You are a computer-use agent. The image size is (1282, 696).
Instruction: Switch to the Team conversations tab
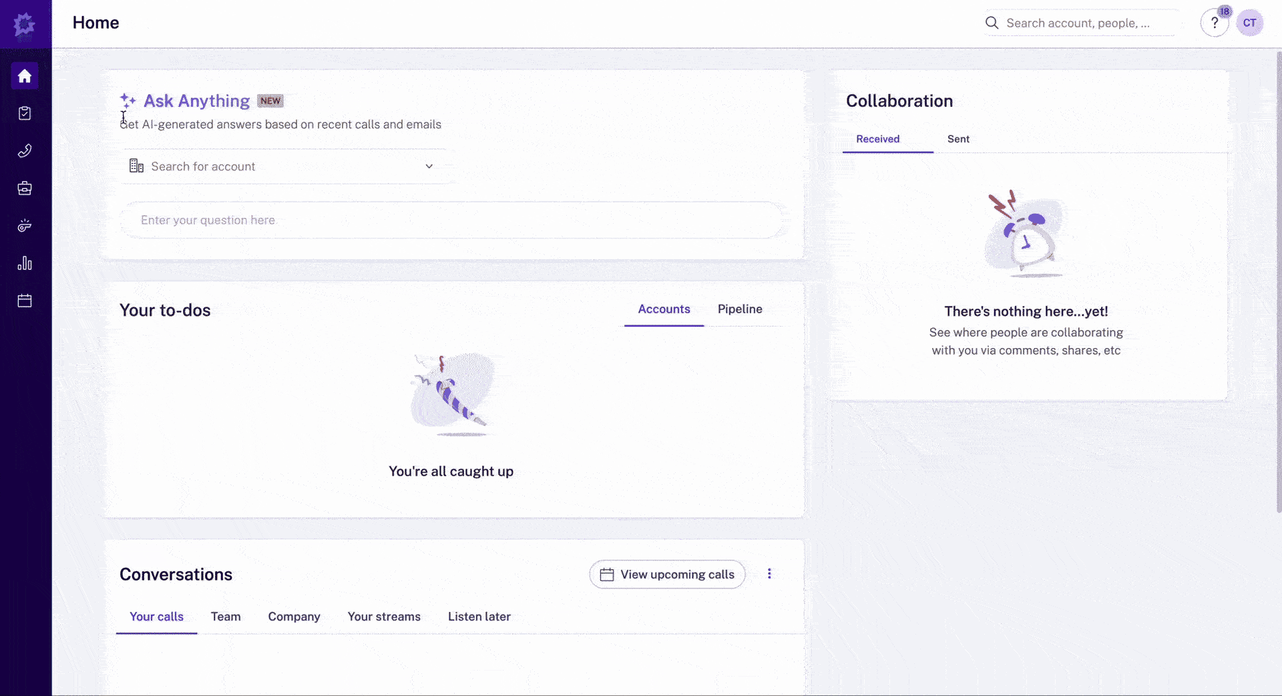tap(226, 617)
